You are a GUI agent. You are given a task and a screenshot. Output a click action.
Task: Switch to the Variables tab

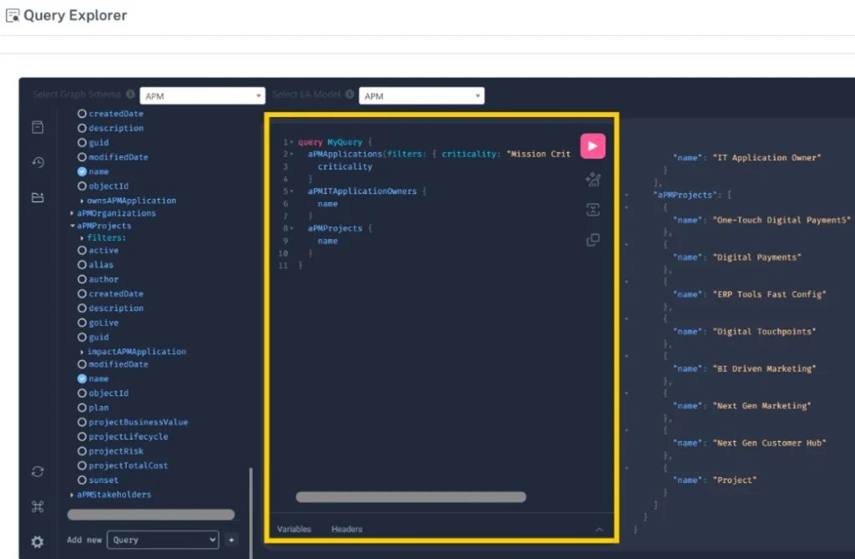[x=292, y=529]
